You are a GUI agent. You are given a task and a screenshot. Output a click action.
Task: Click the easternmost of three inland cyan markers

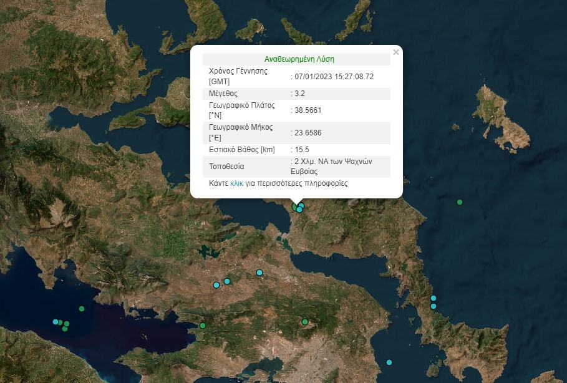259,273
